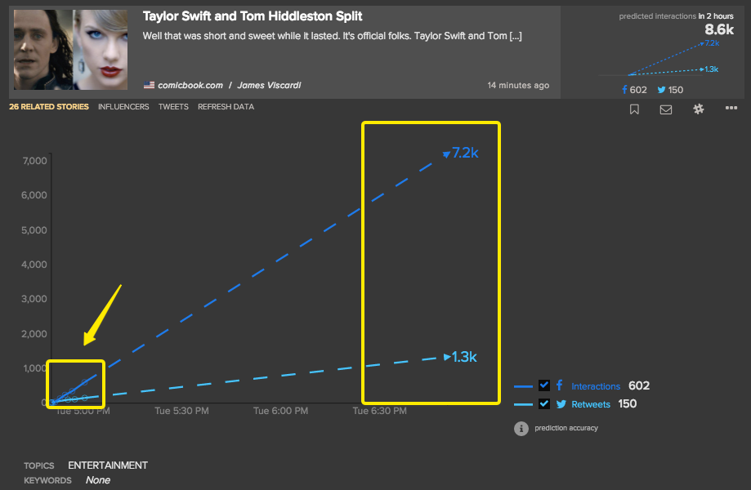The width and height of the screenshot is (751, 490).
Task: Bookmark this story using the bookmark icon
Action: 634,109
